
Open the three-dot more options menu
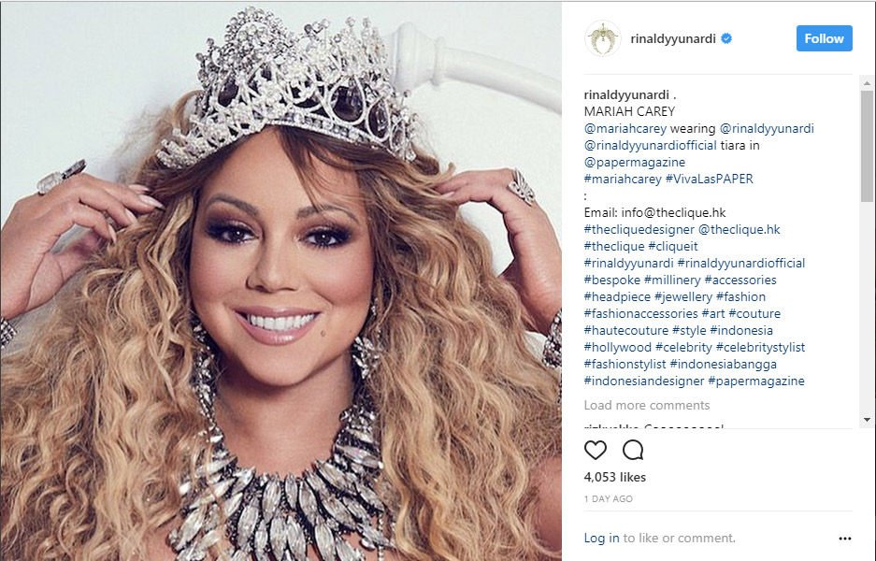845,539
